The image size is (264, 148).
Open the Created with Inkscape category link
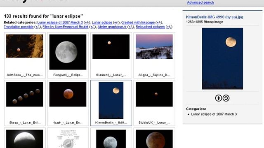pos(138,23)
